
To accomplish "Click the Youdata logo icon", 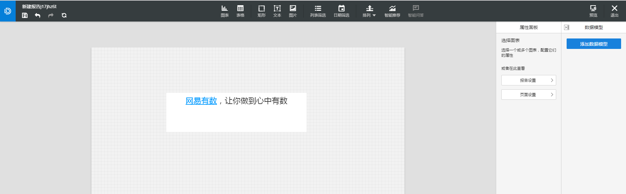I will 8,11.
